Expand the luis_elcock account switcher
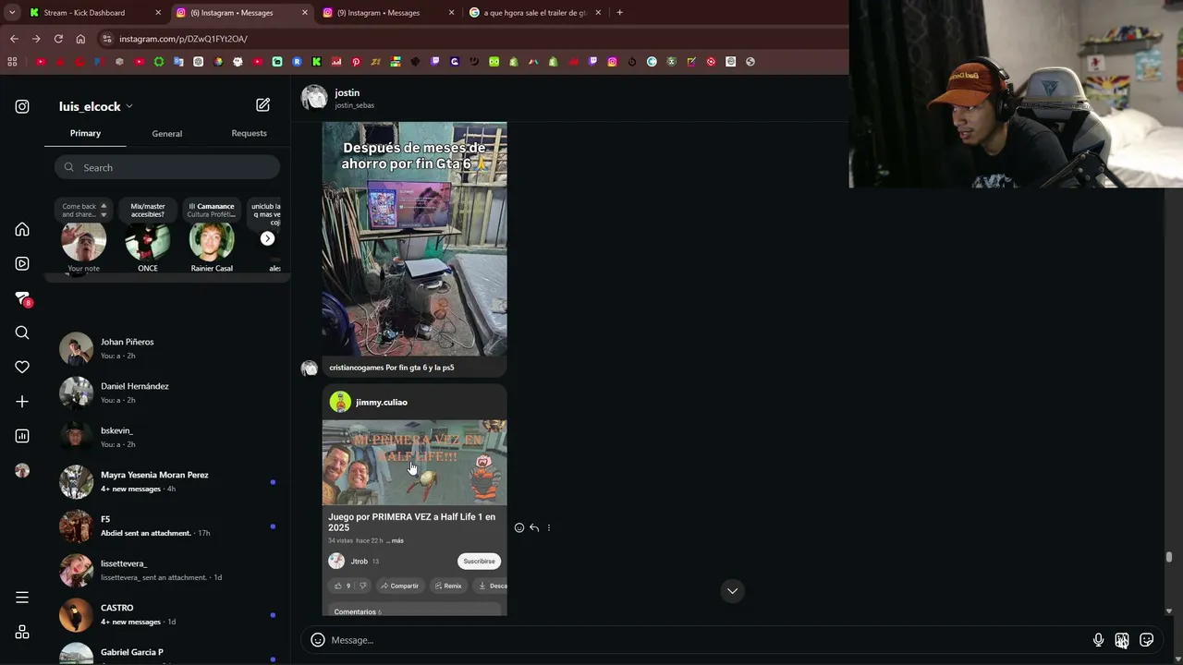This screenshot has width=1183, height=665. click(x=96, y=106)
